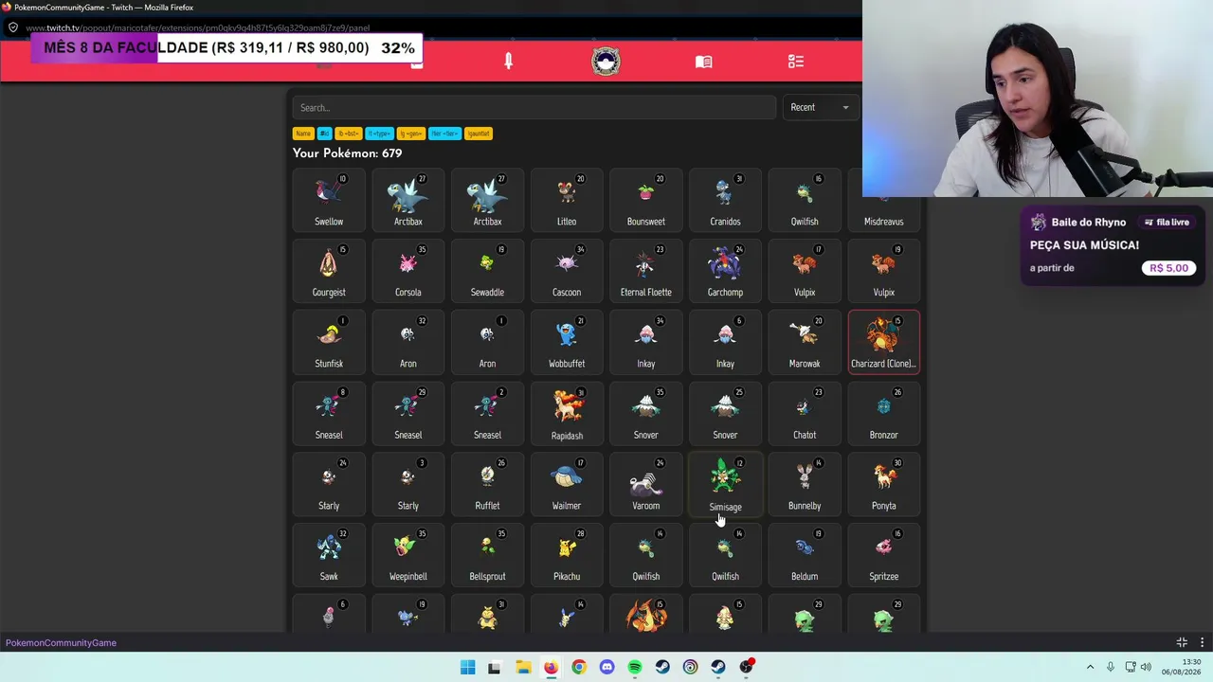Open the Windows Start menu
The height and width of the screenshot is (682, 1213).
tap(467, 667)
